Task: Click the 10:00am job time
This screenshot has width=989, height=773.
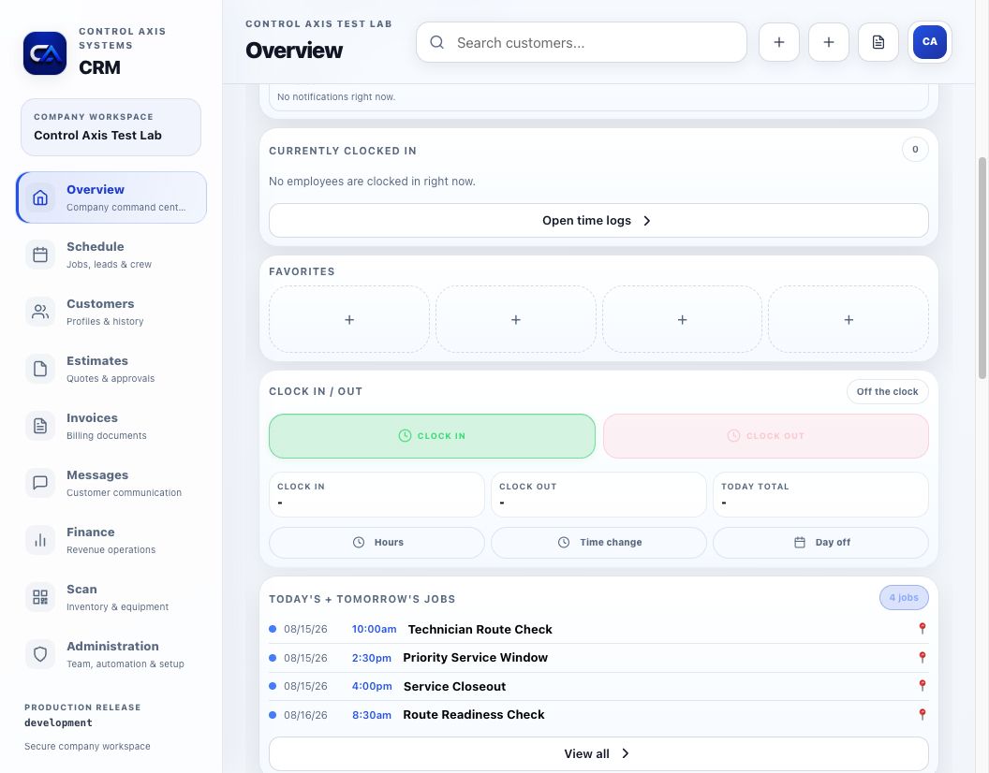Action: (374, 629)
